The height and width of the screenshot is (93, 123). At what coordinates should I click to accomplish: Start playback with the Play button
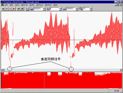3,9
